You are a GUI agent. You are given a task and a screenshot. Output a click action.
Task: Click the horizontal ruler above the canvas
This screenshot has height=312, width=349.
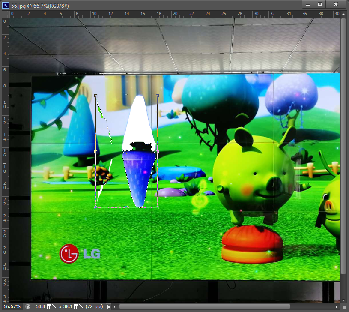(171, 14)
